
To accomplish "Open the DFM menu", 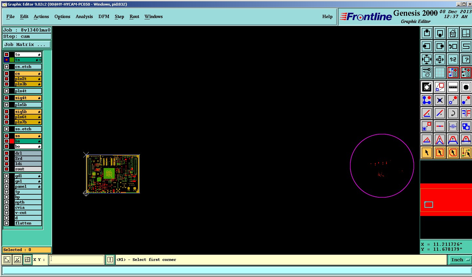I will click(x=104, y=16).
